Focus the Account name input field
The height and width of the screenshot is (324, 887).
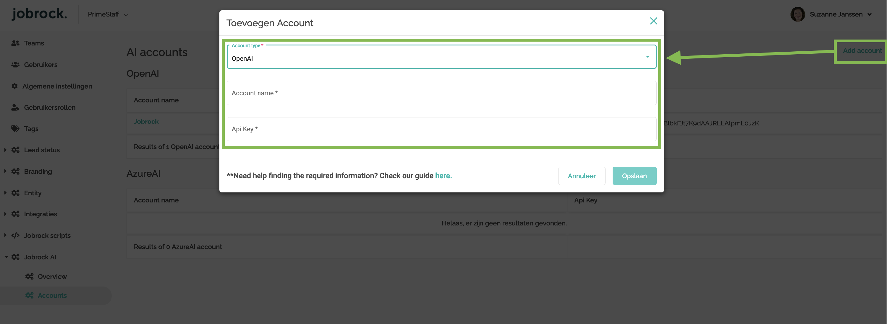pos(441,93)
